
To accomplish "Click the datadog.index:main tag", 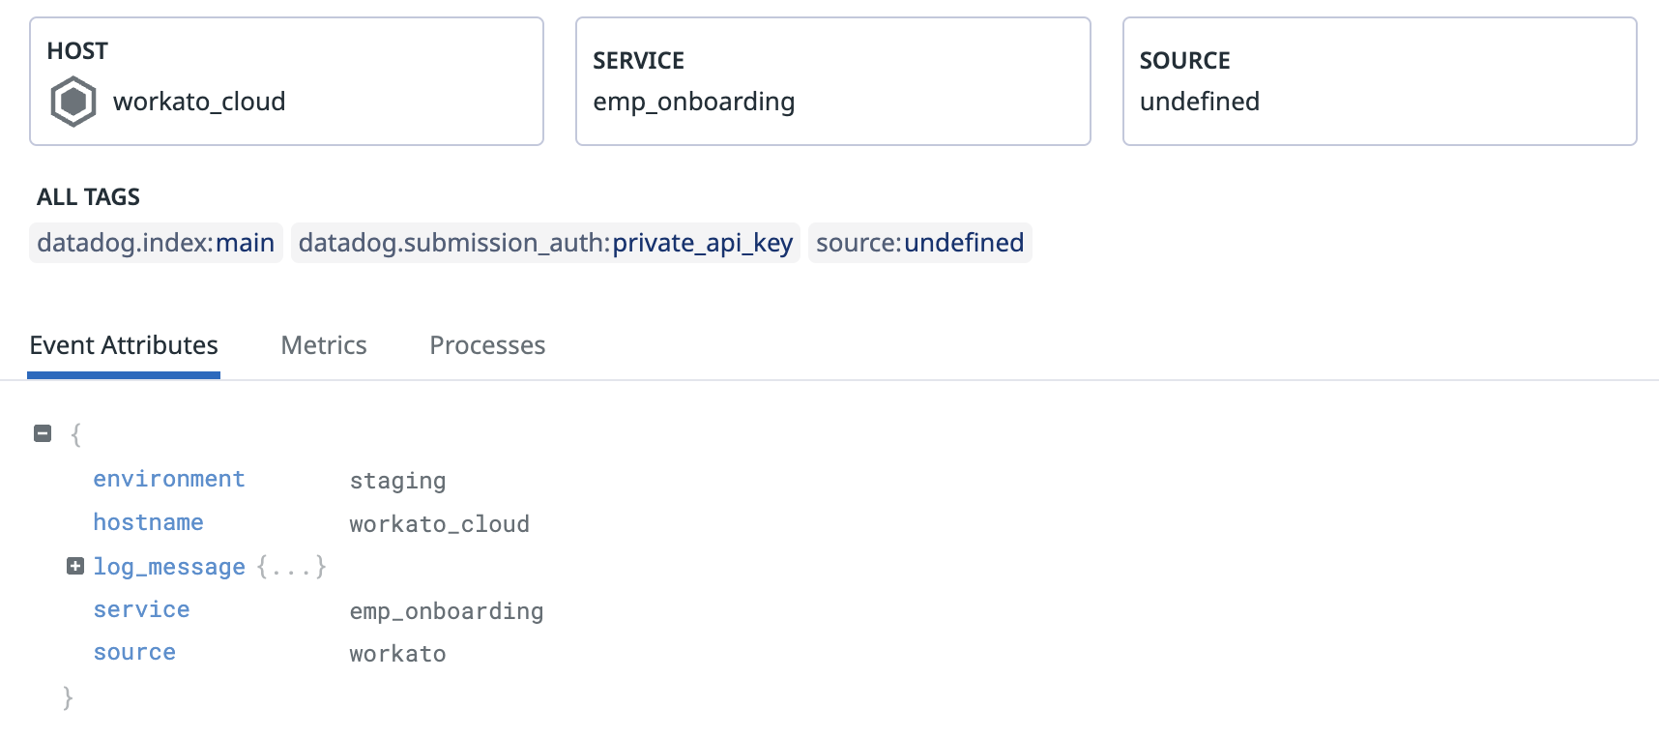I will (x=156, y=243).
